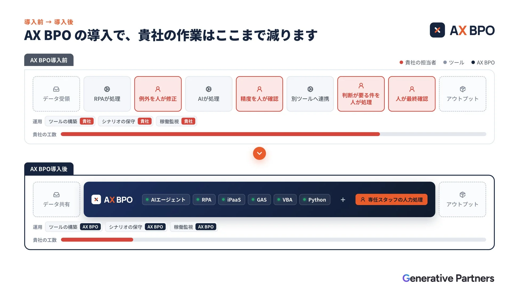The width and height of the screenshot is (519, 292).
Task: Click AX BPO badge next to ツールの構築
Action: [x=90, y=227]
